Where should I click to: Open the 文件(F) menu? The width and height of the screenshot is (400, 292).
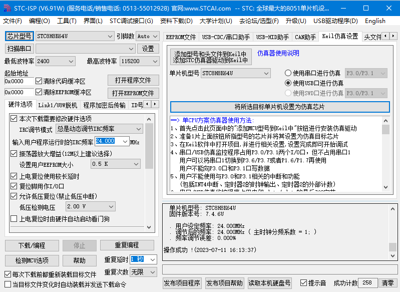[x=12, y=21]
